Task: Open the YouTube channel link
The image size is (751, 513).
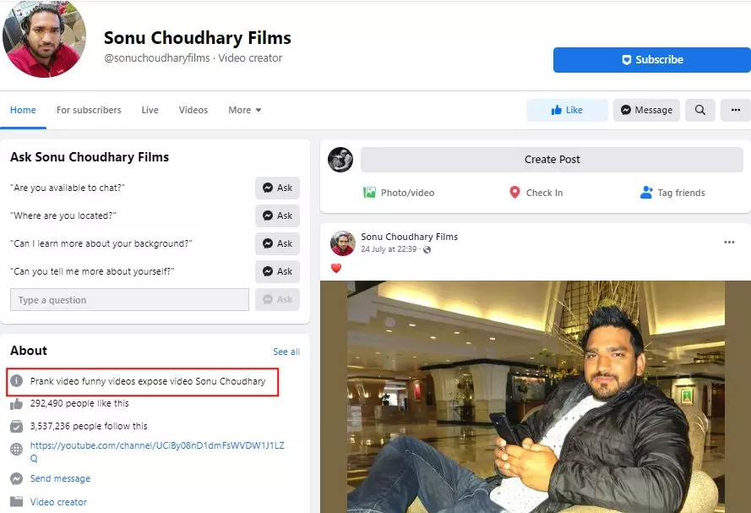Action: pos(157,451)
